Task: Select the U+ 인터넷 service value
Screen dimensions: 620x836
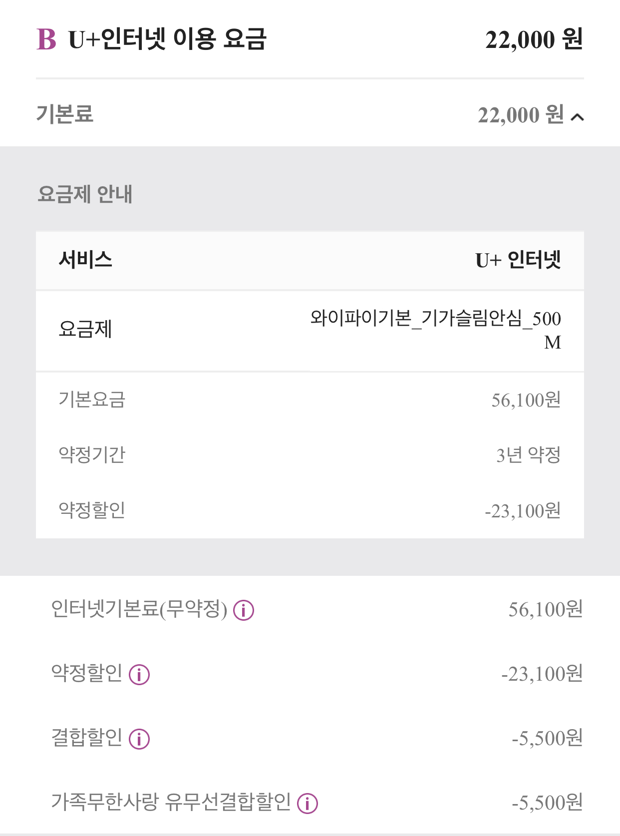Action: click(x=518, y=260)
